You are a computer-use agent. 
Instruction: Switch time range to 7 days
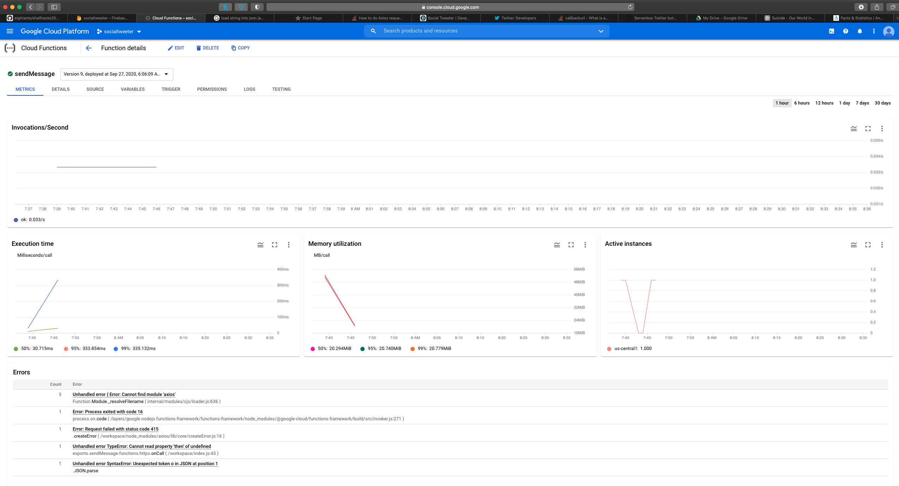[x=862, y=103]
